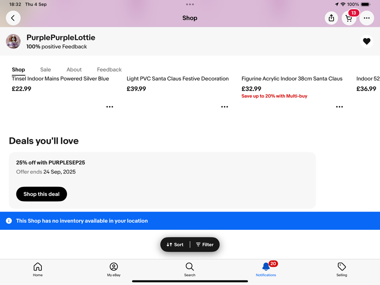Tap the back arrow button
Screen dimensions: 380x285
pos(13,18)
